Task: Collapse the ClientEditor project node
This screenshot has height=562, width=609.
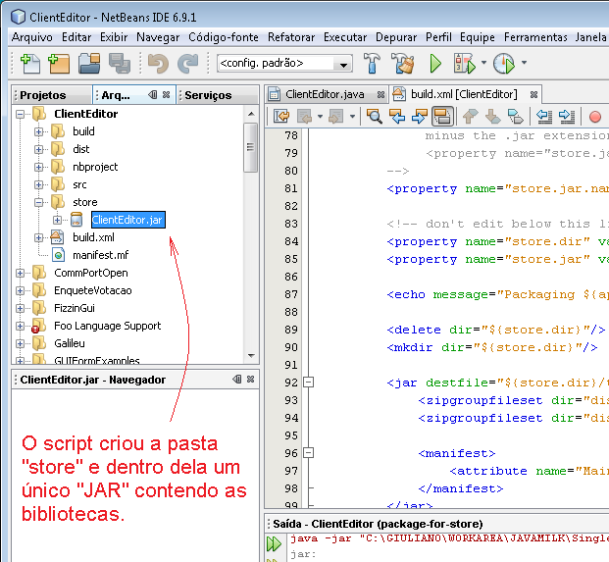Action: (x=20, y=114)
